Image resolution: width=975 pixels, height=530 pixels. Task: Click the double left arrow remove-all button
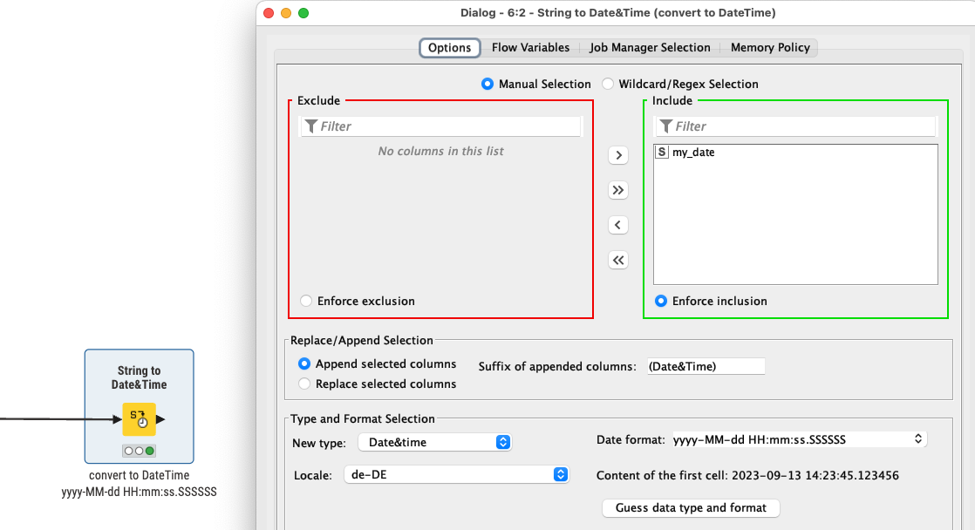[x=618, y=260]
